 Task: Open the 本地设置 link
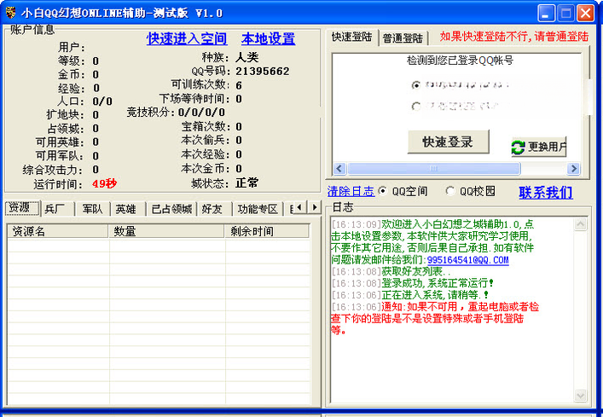[x=269, y=39]
